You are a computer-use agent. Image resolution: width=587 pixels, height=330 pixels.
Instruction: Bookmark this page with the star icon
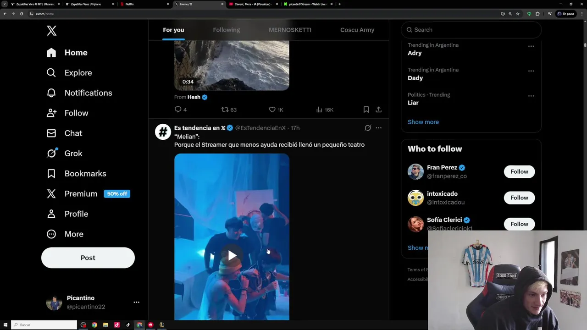(x=518, y=14)
